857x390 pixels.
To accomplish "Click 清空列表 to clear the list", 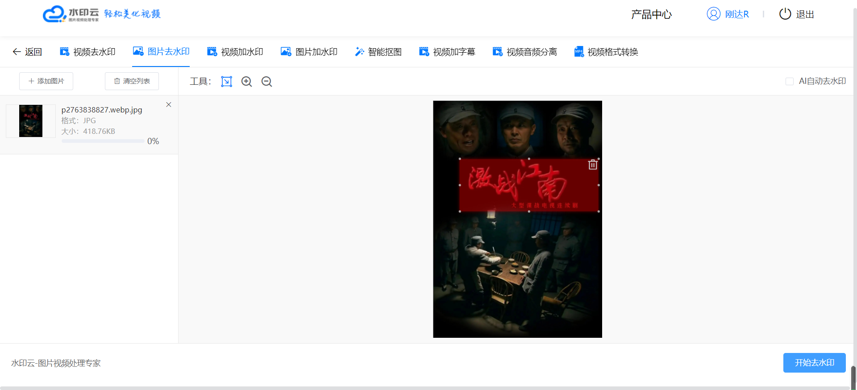I will 132,81.
